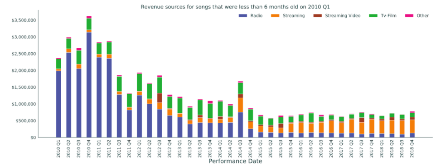Toggle the Streaming Video legend label
The height and width of the screenshot is (166, 436).
click(x=343, y=16)
